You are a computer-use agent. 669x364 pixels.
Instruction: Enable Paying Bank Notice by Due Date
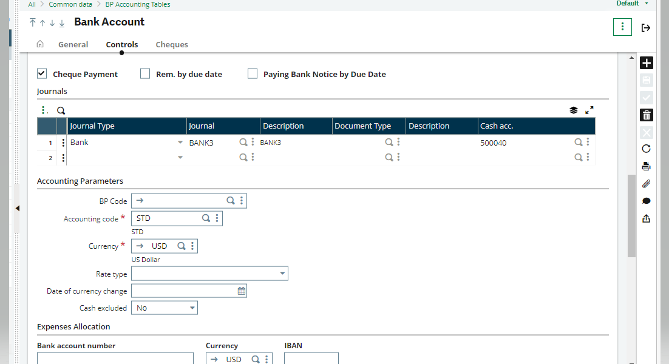click(253, 73)
